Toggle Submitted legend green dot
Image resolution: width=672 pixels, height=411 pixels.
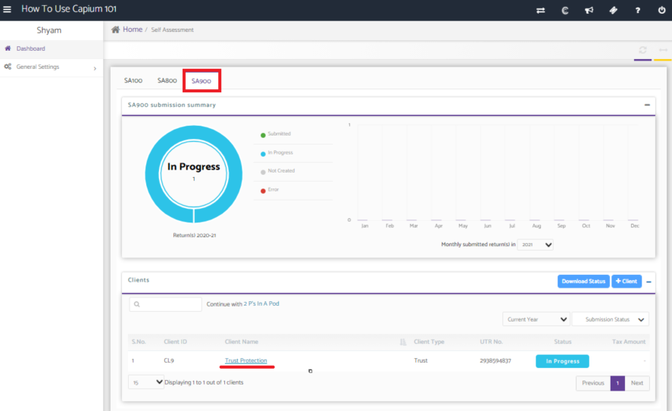coord(263,135)
